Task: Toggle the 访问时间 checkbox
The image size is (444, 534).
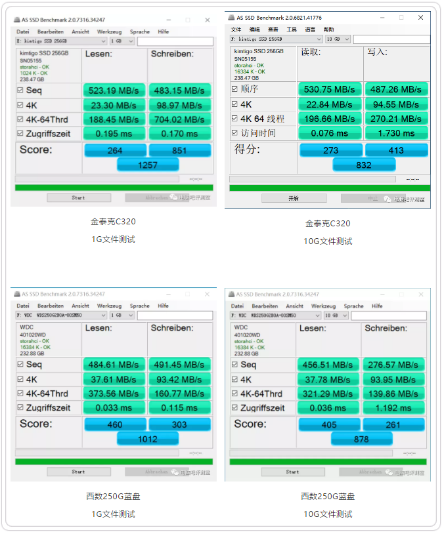Action: [x=234, y=133]
